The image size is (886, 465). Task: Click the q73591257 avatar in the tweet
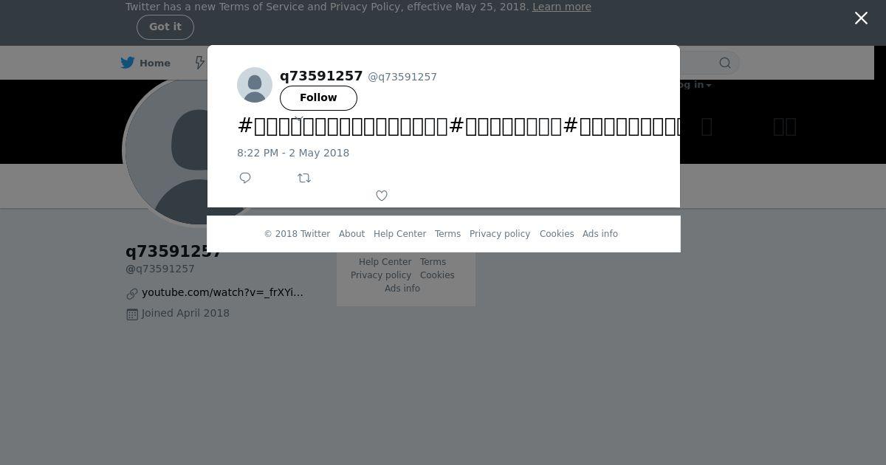click(x=255, y=85)
